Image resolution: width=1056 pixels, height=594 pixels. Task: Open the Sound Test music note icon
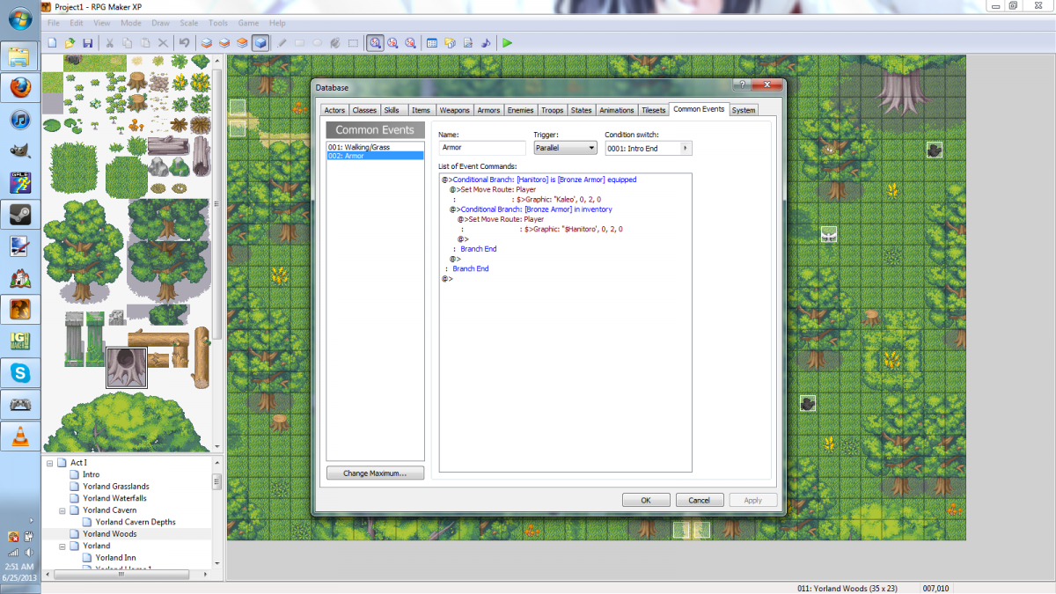(x=483, y=42)
